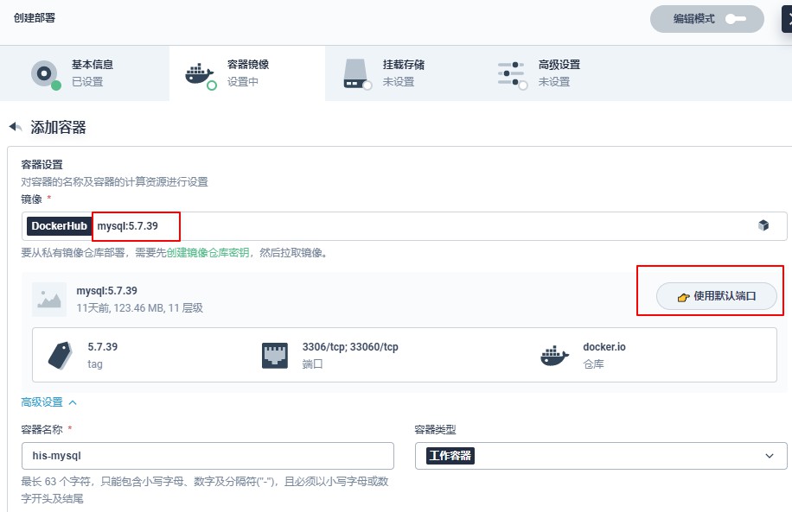Click the Docker whale icon for 容器镜像

(200, 75)
